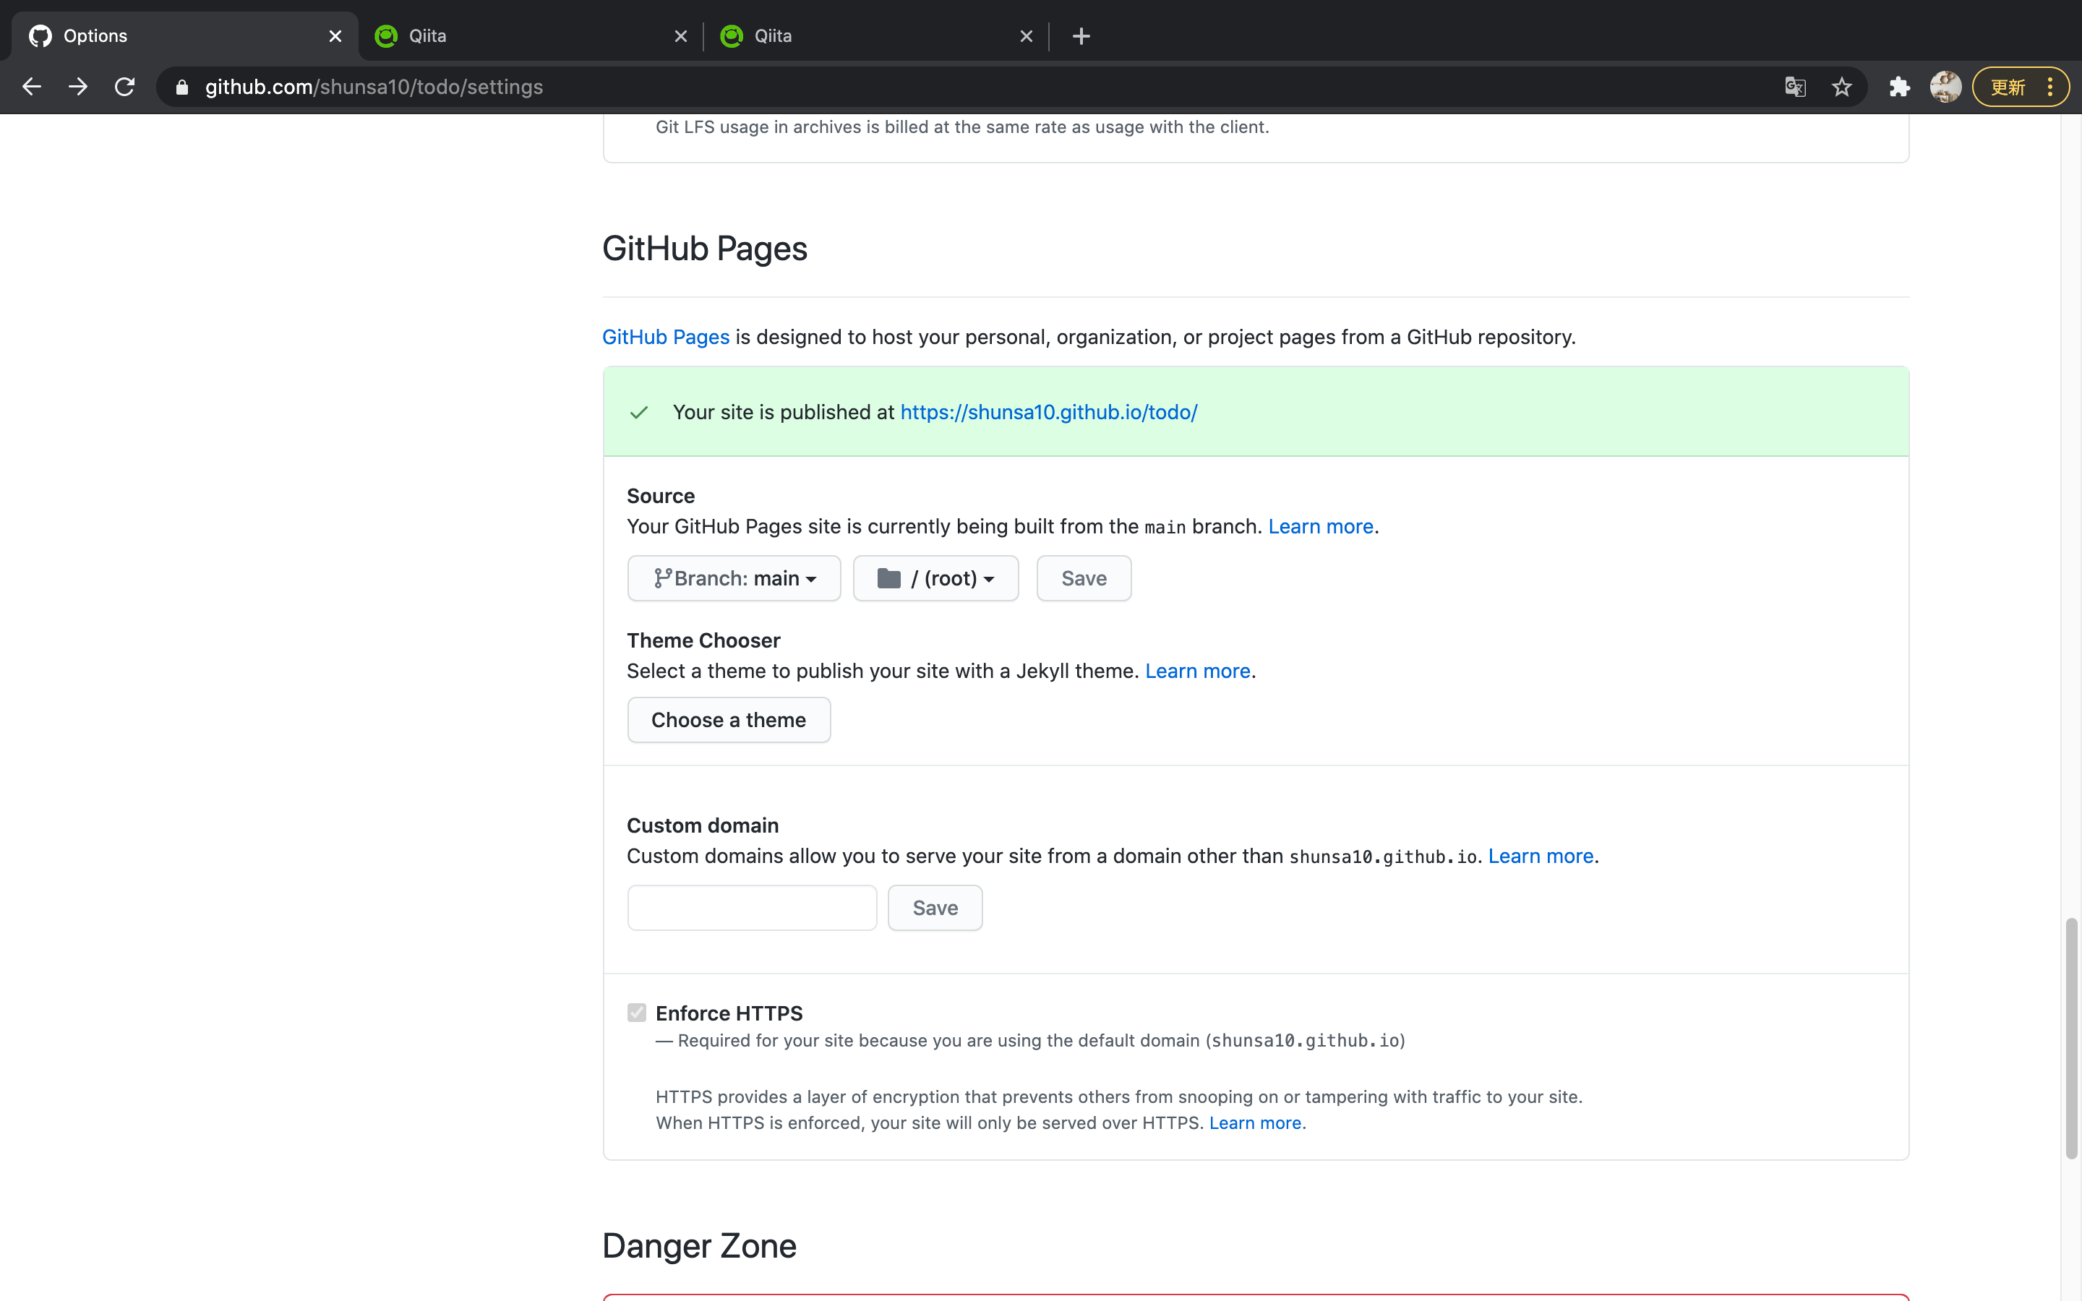Save the source branch settings

(1084, 577)
